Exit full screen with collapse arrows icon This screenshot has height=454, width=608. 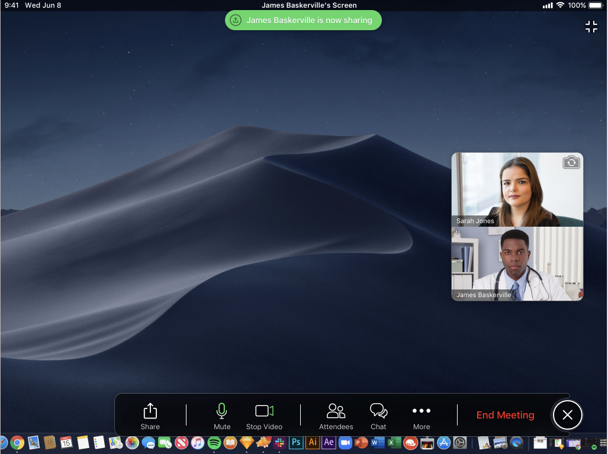(x=591, y=27)
